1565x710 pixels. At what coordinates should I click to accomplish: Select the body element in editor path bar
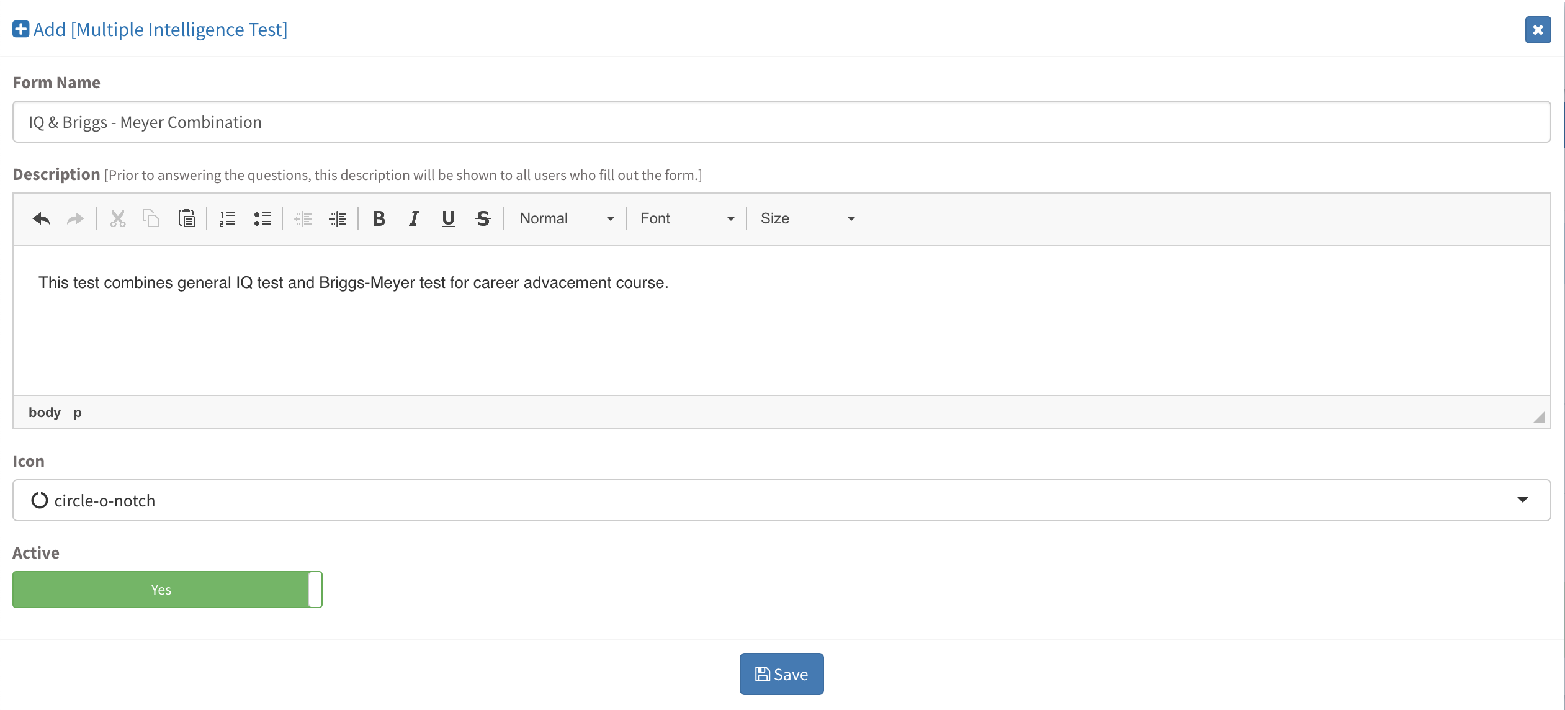pyautogui.click(x=45, y=413)
